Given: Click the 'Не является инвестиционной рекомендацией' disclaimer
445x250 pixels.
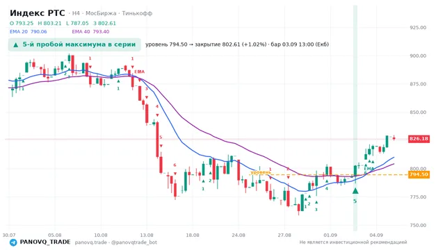Looking at the screenshot, I should (353, 242).
